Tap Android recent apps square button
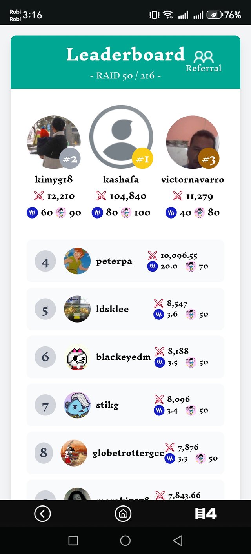The width and height of the screenshot is (251, 554). pos(73,540)
